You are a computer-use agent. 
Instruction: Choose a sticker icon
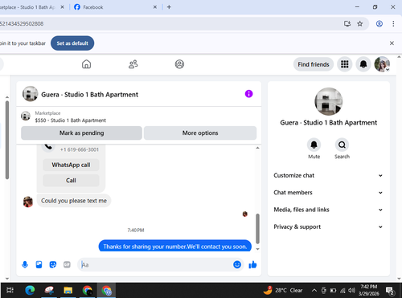tap(53, 265)
